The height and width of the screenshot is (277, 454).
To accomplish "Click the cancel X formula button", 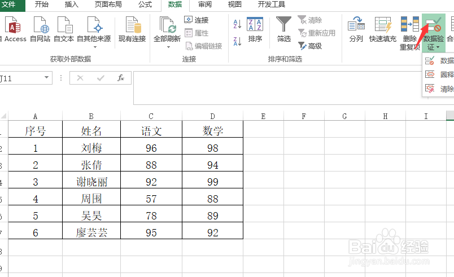I will tap(80, 78).
